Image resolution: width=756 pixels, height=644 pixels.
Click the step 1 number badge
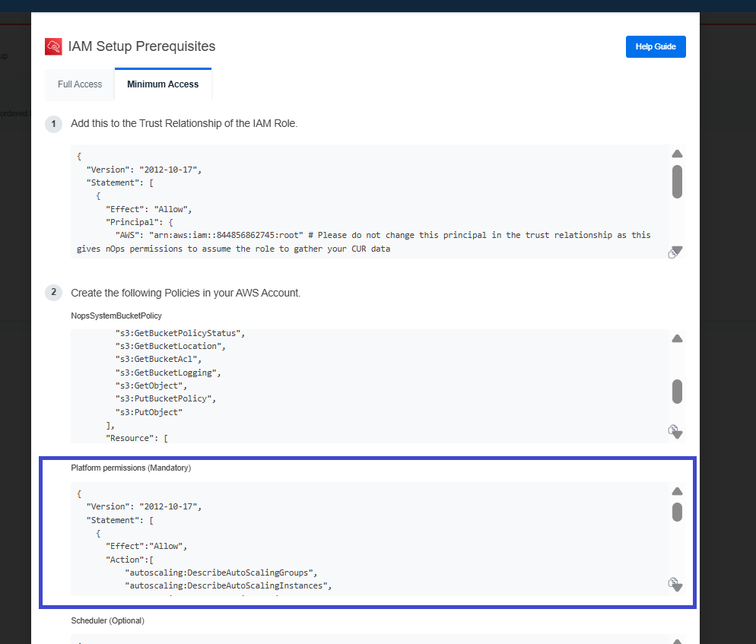(53, 124)
